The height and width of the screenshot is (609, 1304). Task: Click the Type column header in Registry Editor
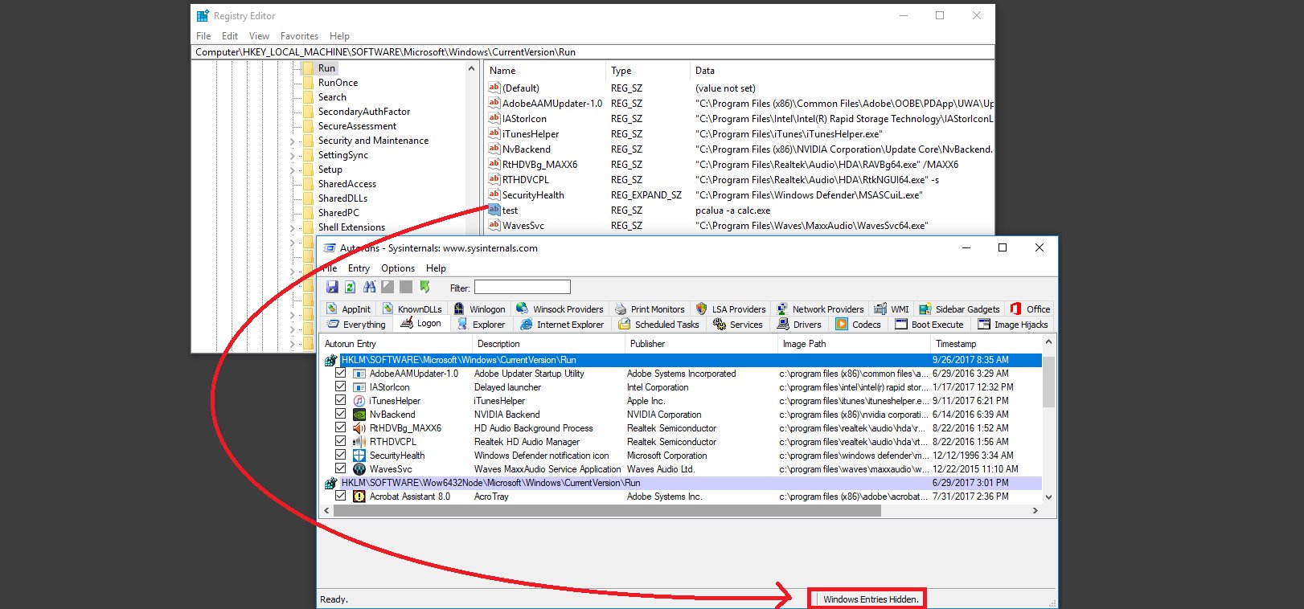pyautogui.click(x=647, y=71)
